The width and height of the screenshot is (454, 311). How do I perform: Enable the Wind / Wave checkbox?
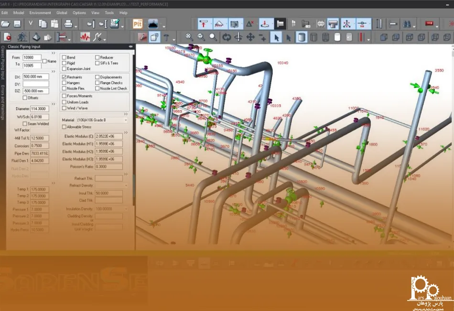65,108
